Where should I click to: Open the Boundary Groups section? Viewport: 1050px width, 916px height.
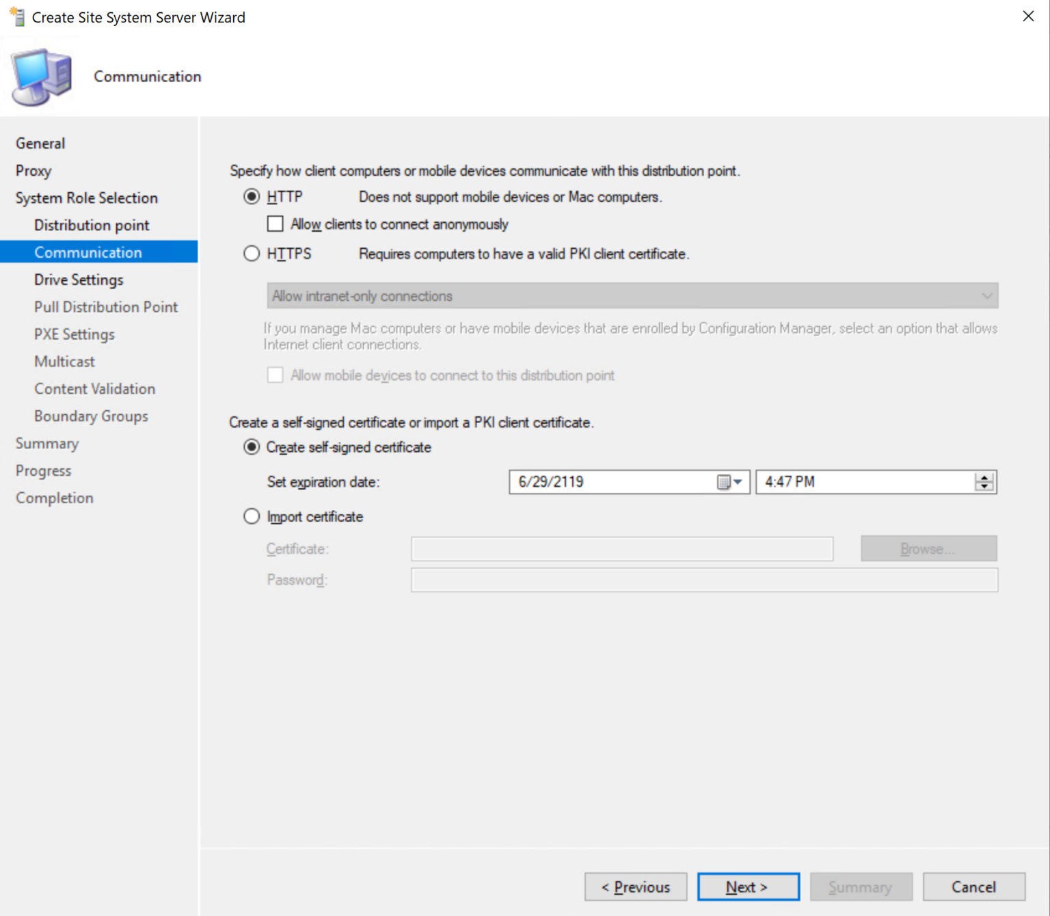tap(91, 416)
